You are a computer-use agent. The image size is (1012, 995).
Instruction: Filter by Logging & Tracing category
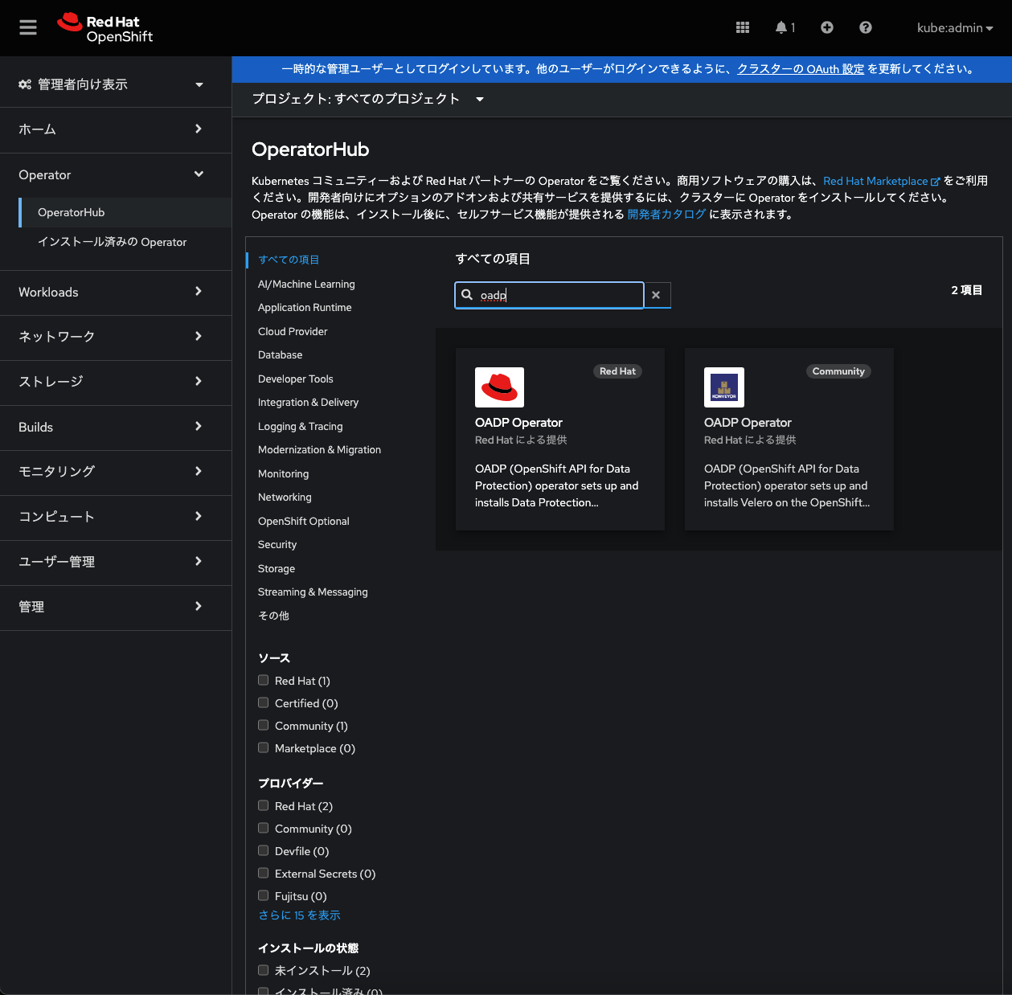pos(300,426)
